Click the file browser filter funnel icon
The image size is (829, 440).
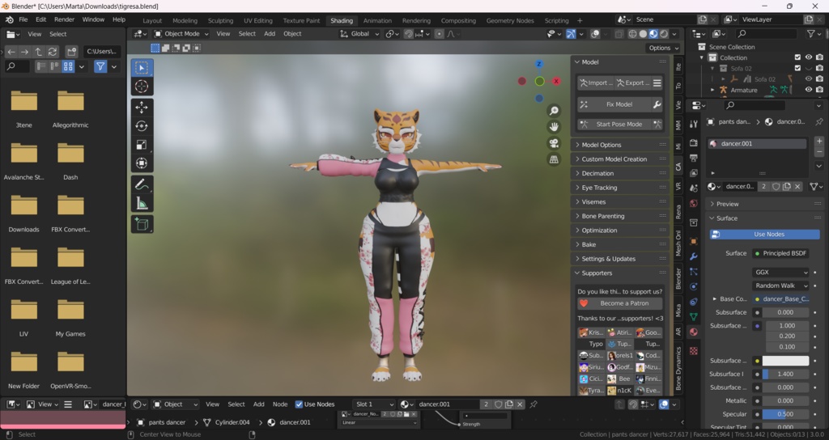(100, 66)
